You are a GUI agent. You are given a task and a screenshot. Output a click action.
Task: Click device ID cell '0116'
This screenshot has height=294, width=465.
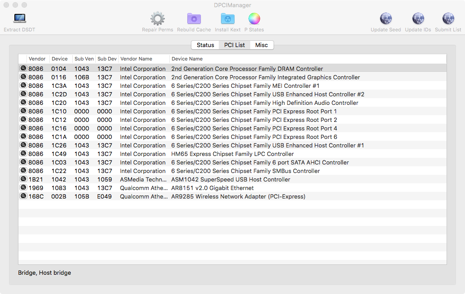[59, 77]
